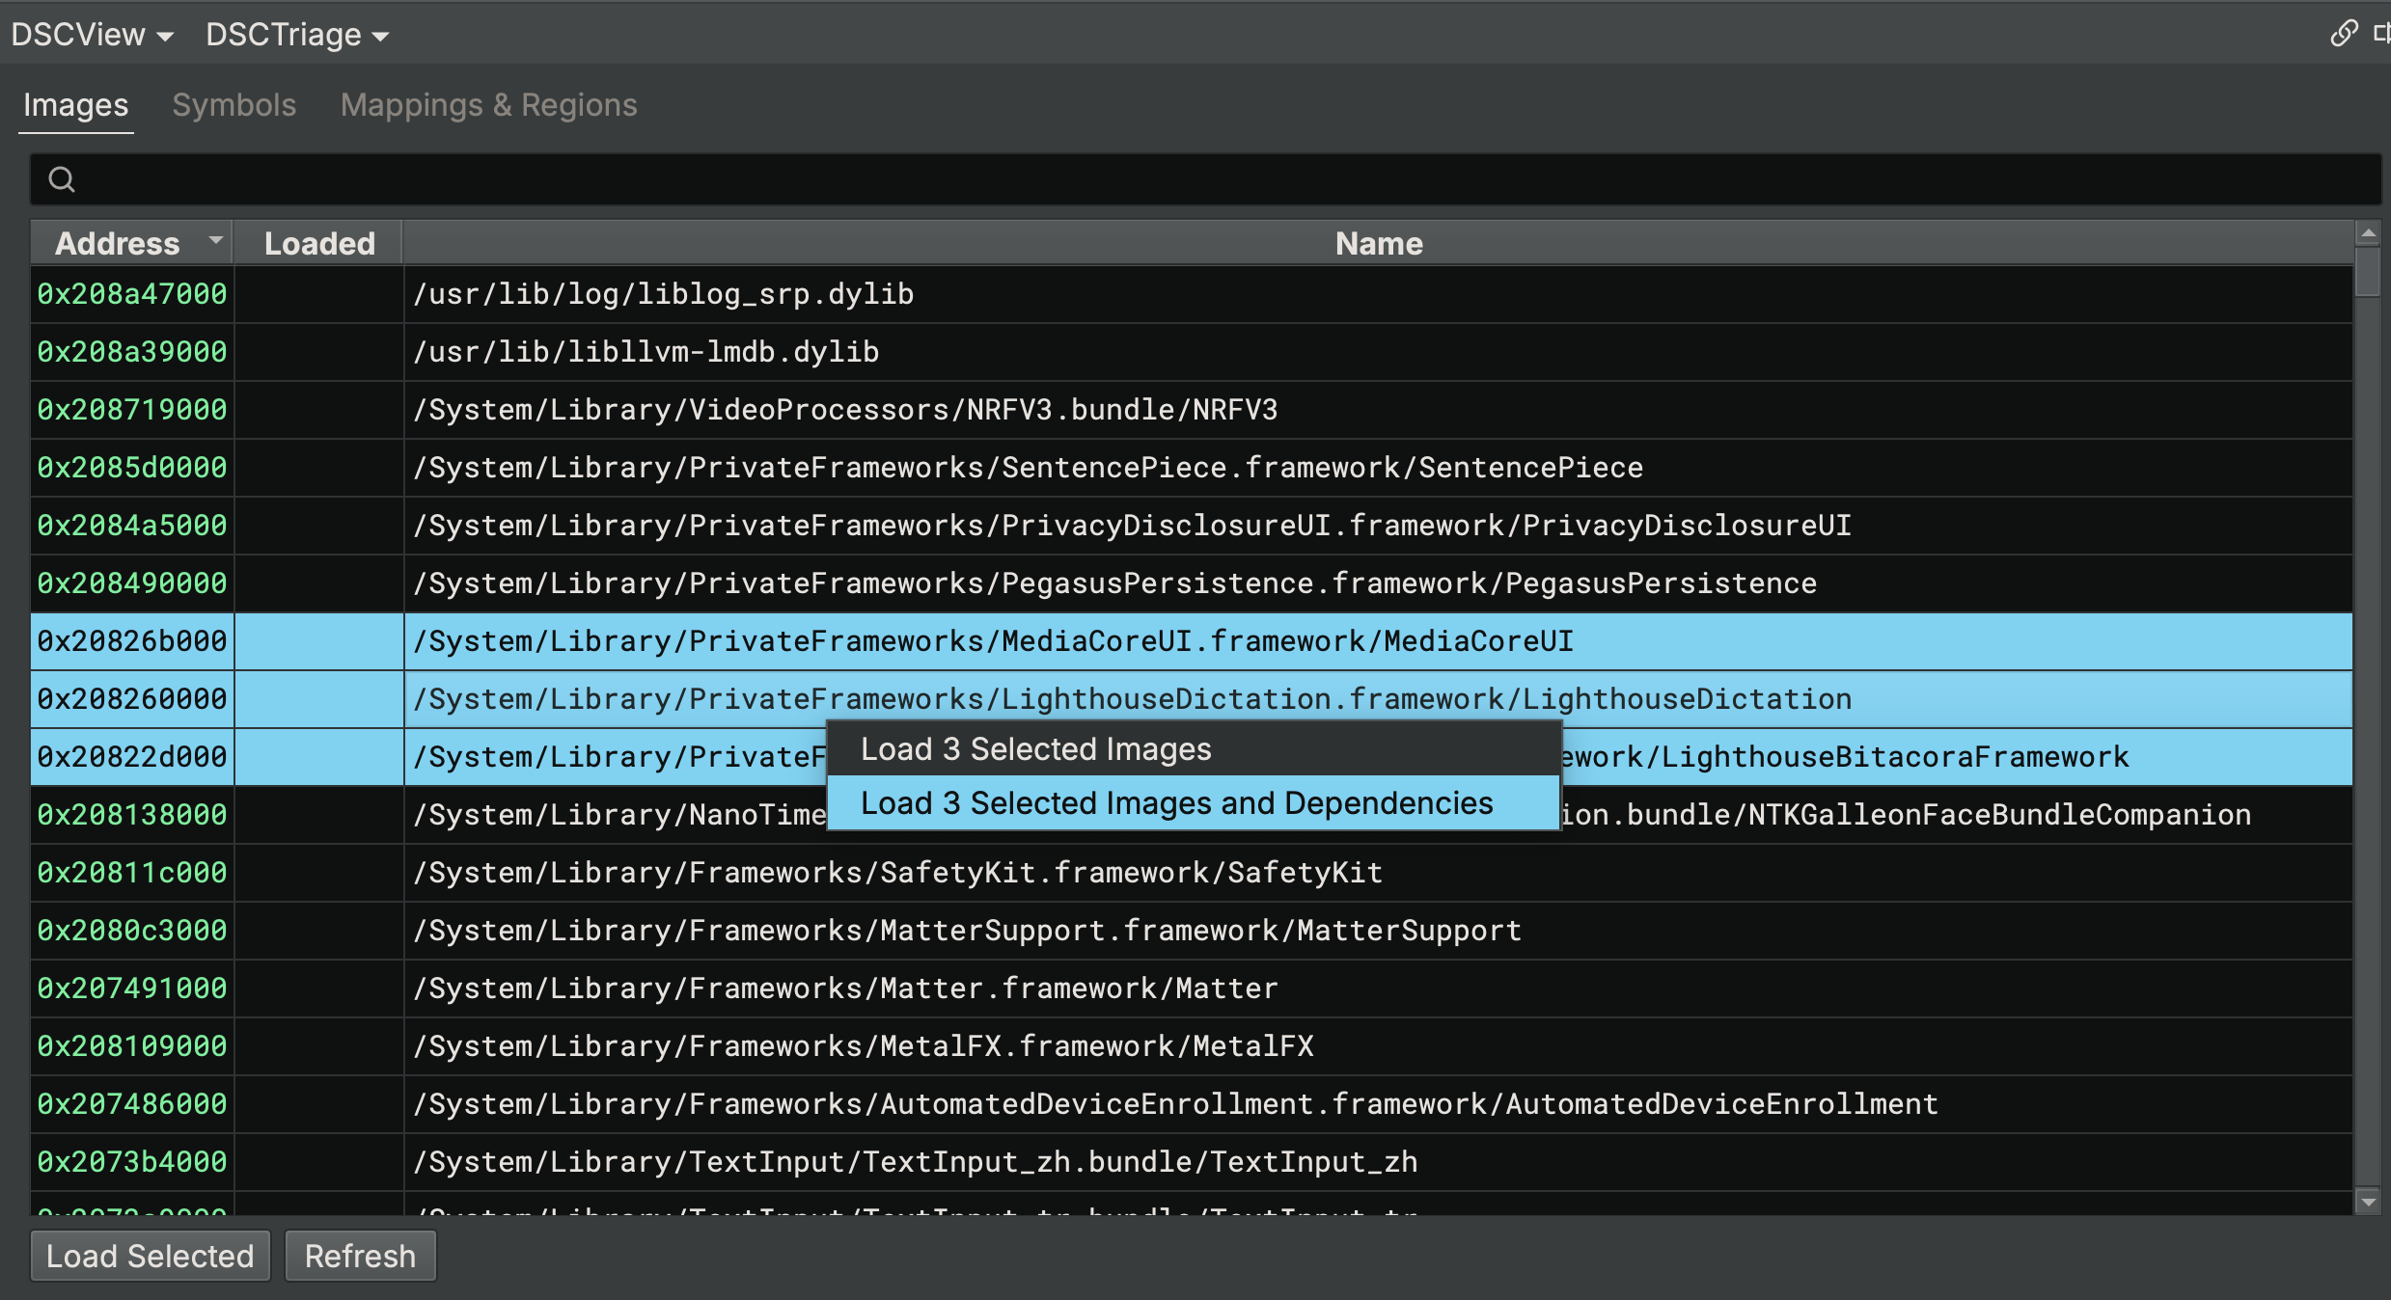Click address 0x208719000
Screen dimensions: 2391x1300
coord(132,410)
